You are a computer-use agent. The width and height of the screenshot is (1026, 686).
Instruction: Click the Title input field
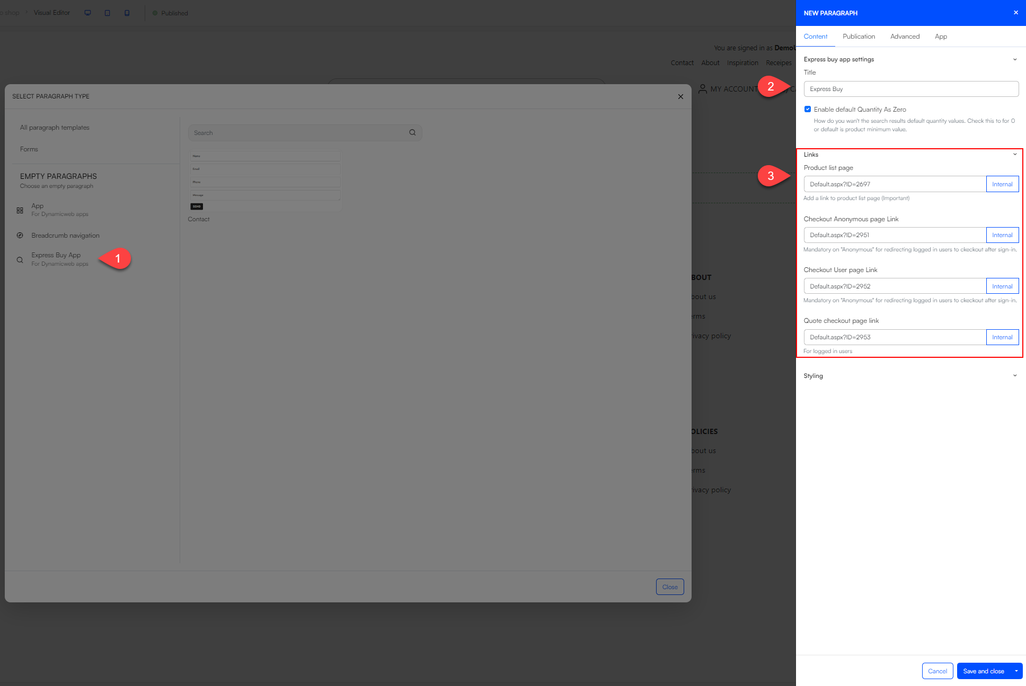coord(911,89)
